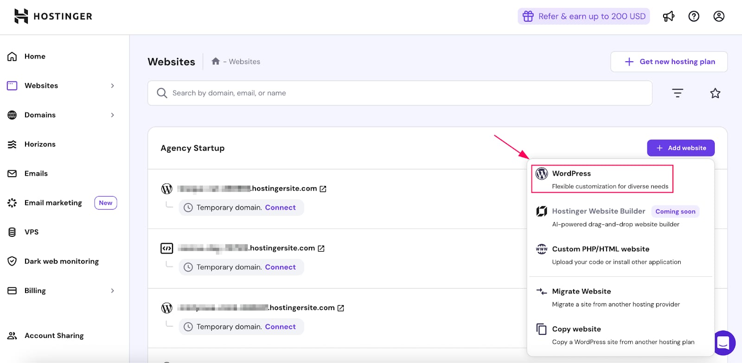Click the announcements megaphone icon
Screen dimensions: 742x363
point(668,17)
